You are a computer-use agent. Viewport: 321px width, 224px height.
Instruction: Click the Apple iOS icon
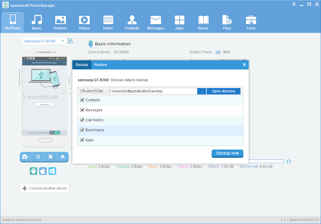tap(43, 171)
